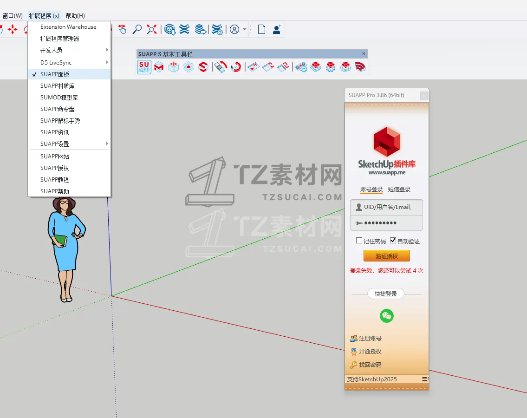Viewport: 527px width, 418px height.
Task: Expand the SUAPP设置 submenu
Action: point(69,144)
